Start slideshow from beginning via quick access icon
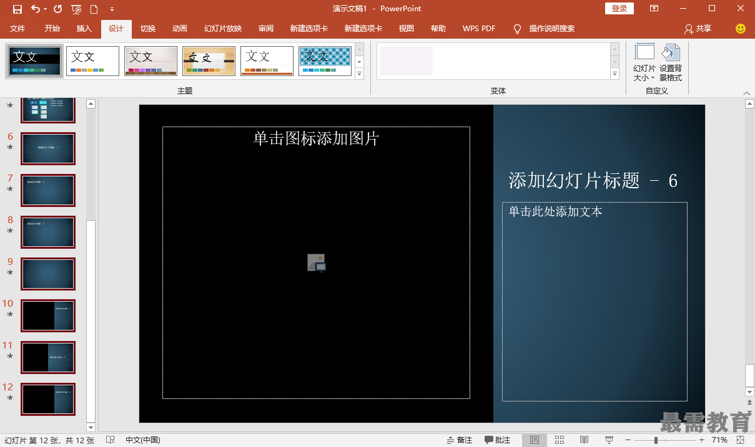Screen dimensions: 755x447 click(x=76, y=9)
